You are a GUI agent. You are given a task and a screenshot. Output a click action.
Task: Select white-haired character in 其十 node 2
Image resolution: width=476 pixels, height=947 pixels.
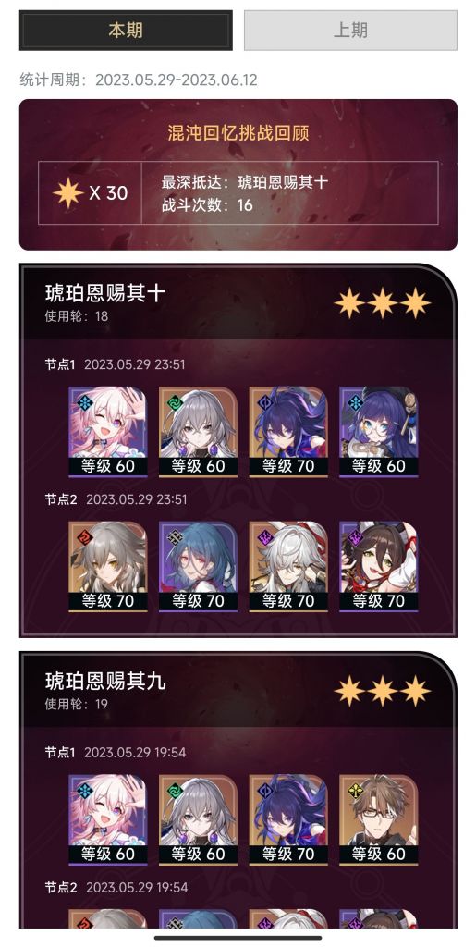point(288,567)
